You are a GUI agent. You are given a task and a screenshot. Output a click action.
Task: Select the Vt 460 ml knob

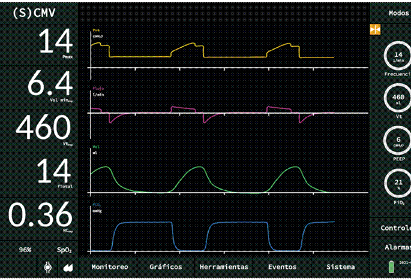[398, 99]
